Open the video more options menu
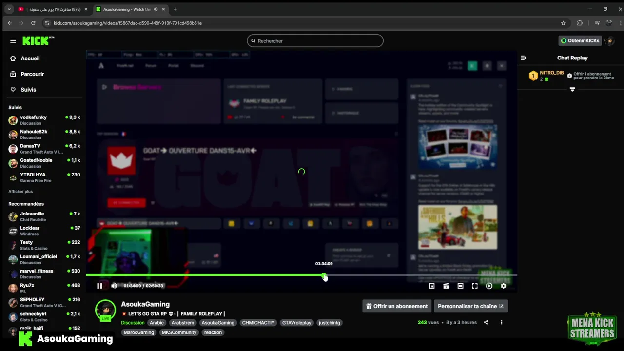Viewport: 624px width, 351px height. pos(501,322)
